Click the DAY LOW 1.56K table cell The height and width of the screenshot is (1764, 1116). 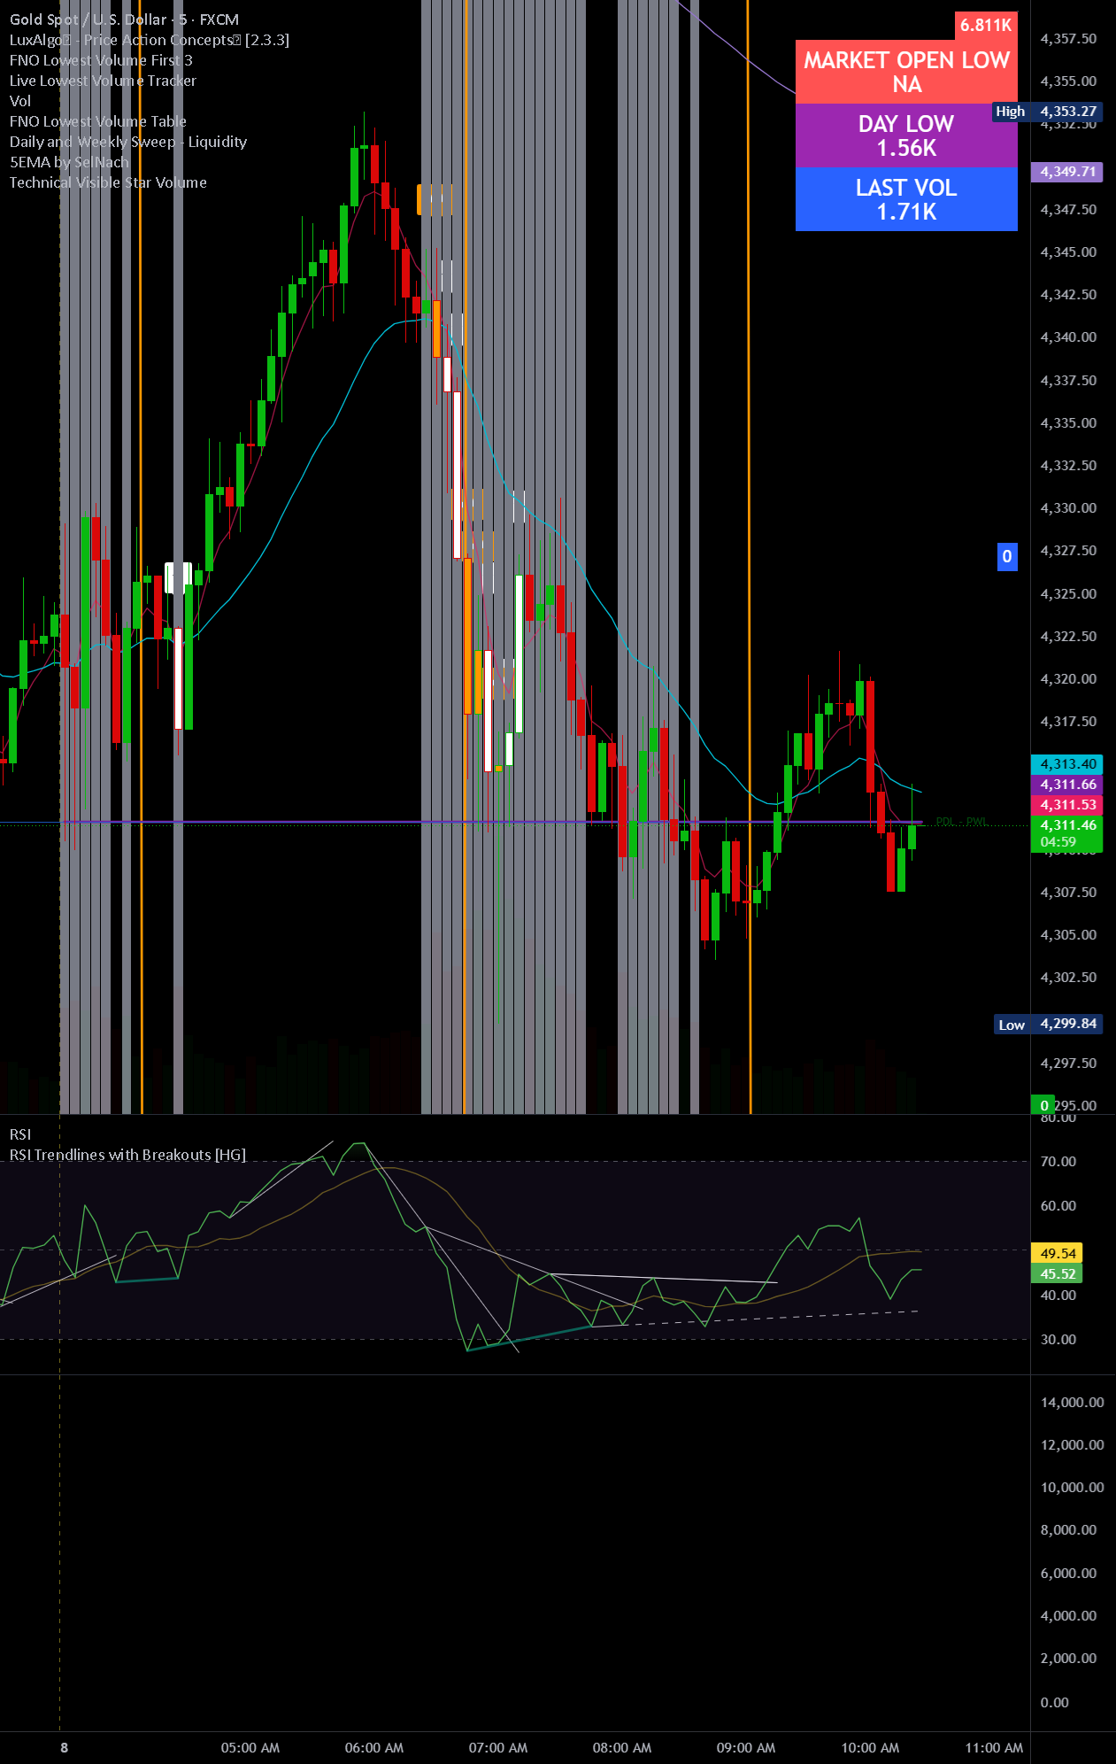click(x=906, y=135)
